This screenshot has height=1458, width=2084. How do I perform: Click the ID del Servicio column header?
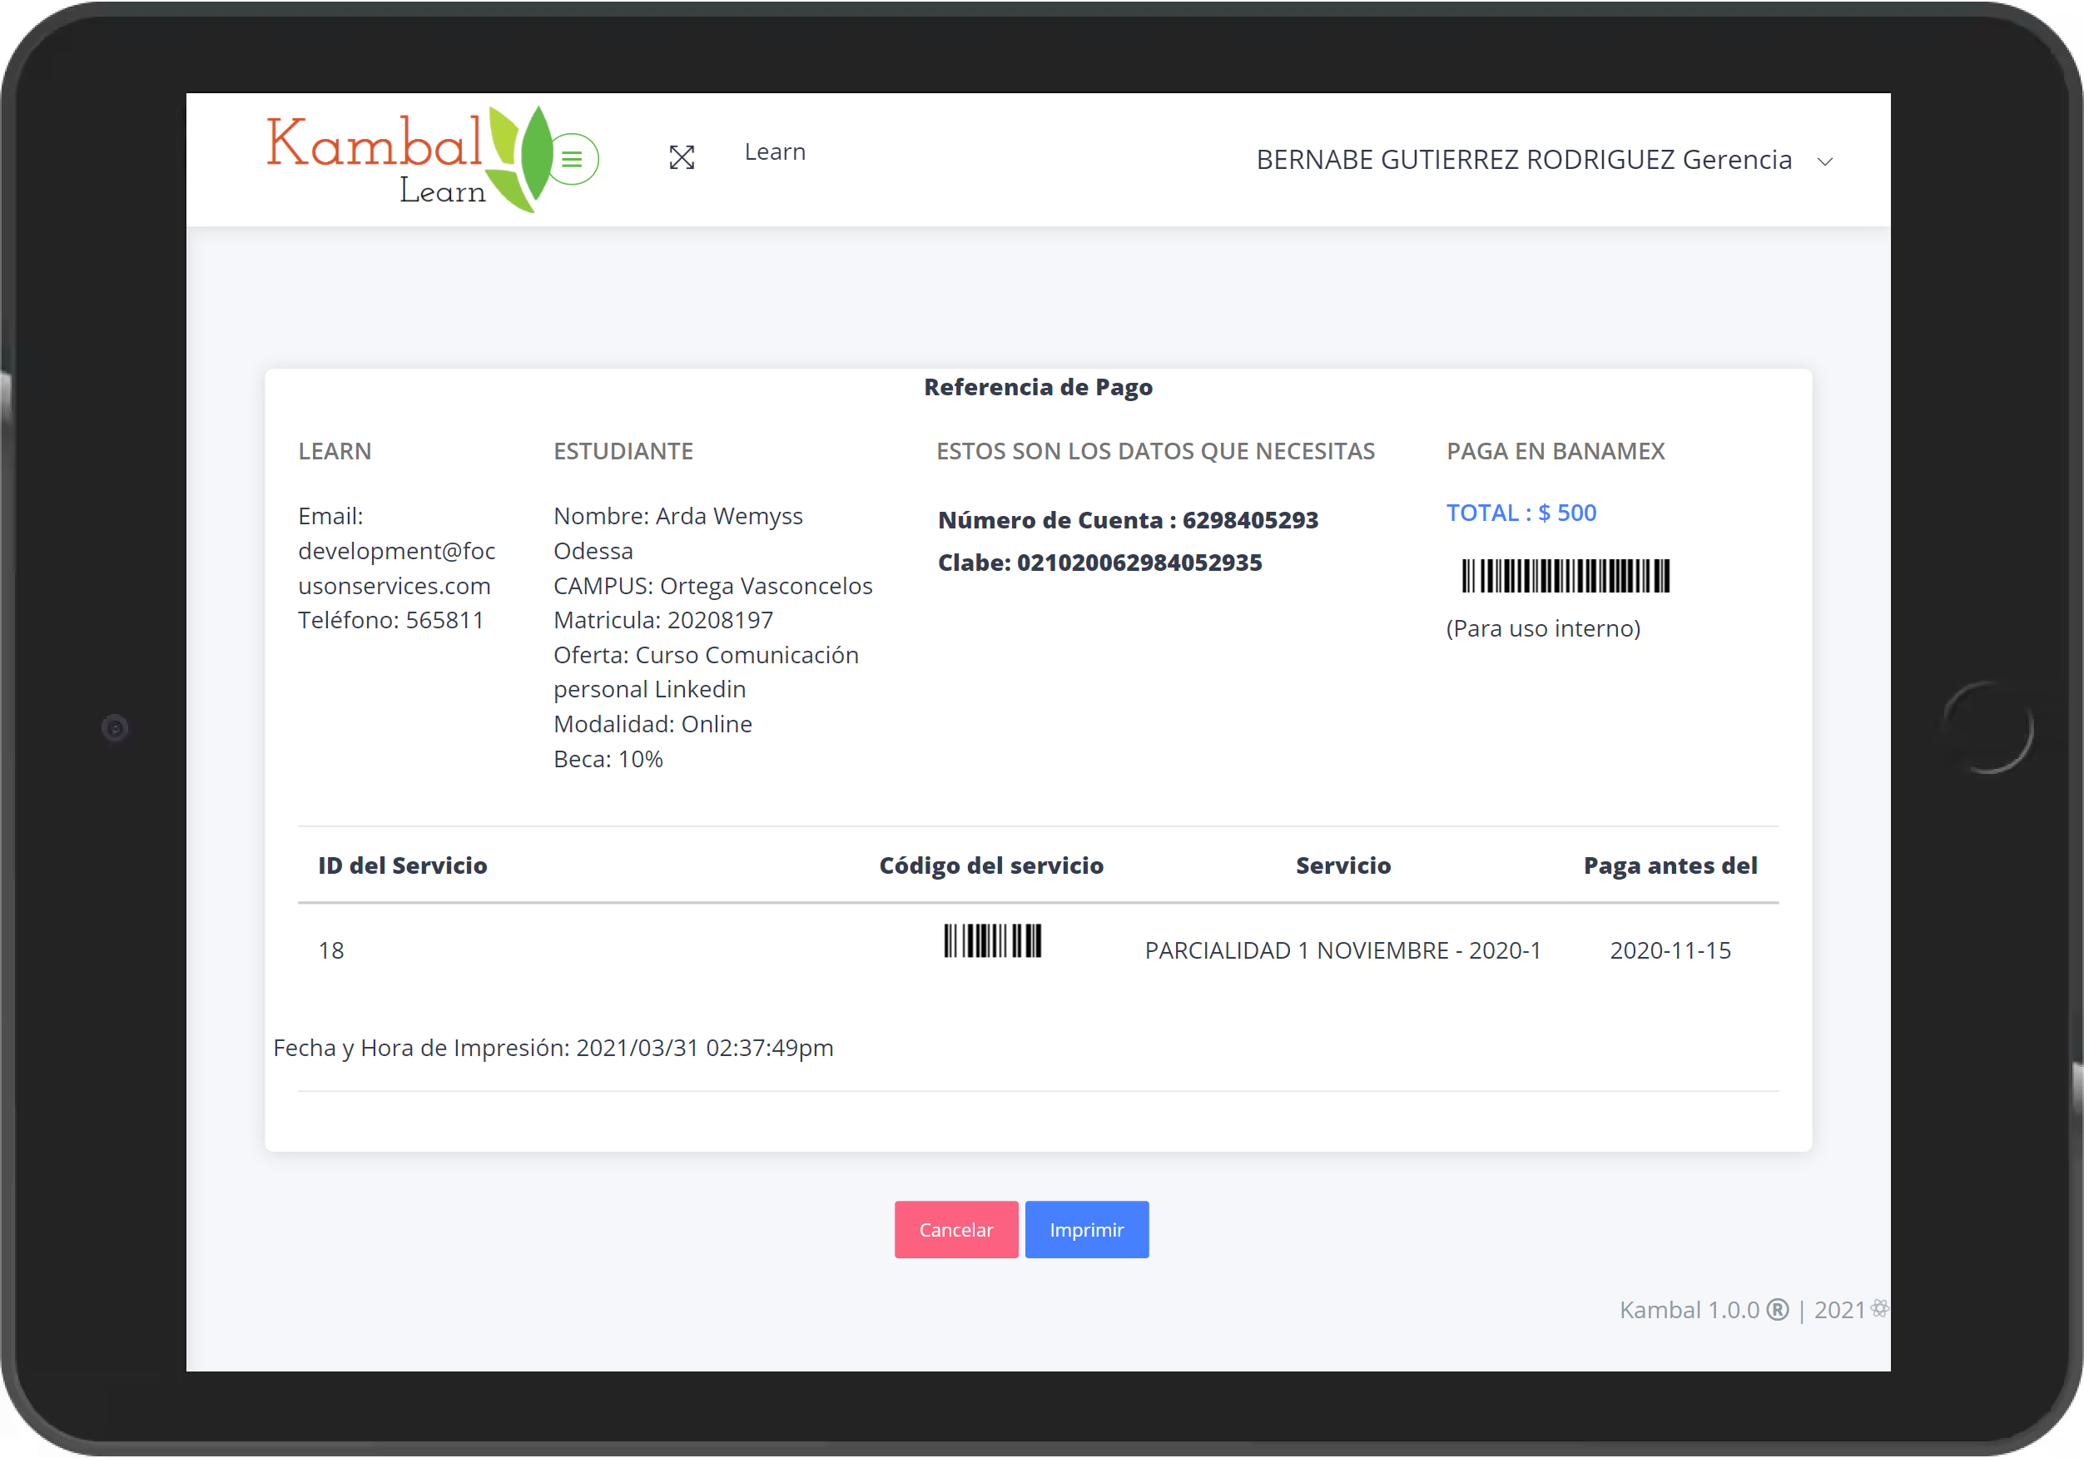point(402,865)
